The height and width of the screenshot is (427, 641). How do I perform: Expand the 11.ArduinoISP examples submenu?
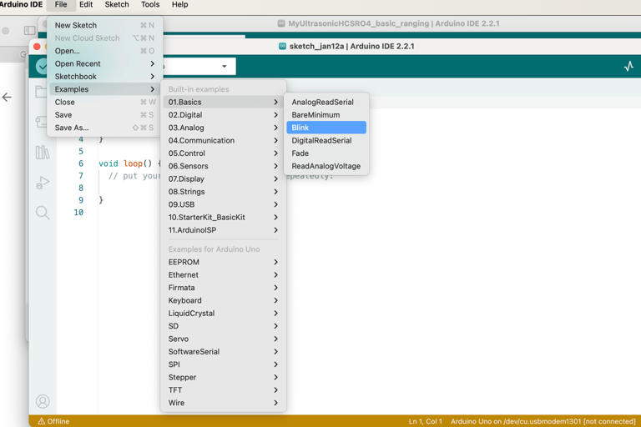coord(223,230)
